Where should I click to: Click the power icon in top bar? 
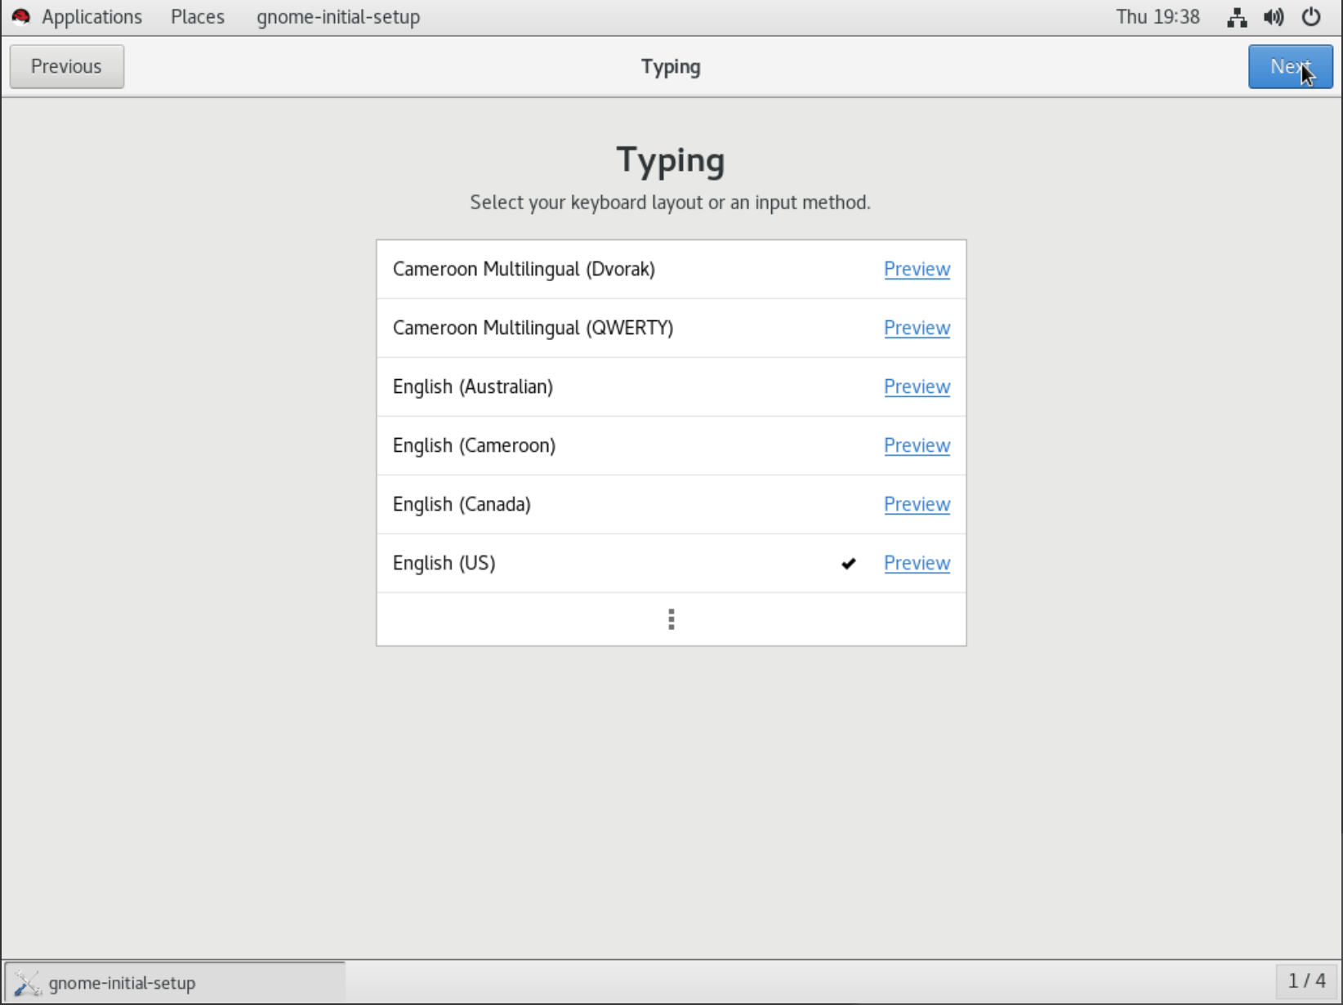(1311, 17)
